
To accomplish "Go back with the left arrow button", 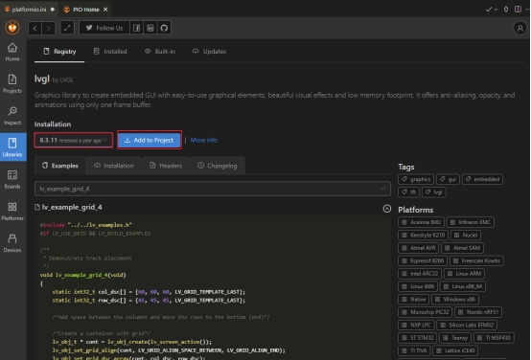I will tap(35, 28).
